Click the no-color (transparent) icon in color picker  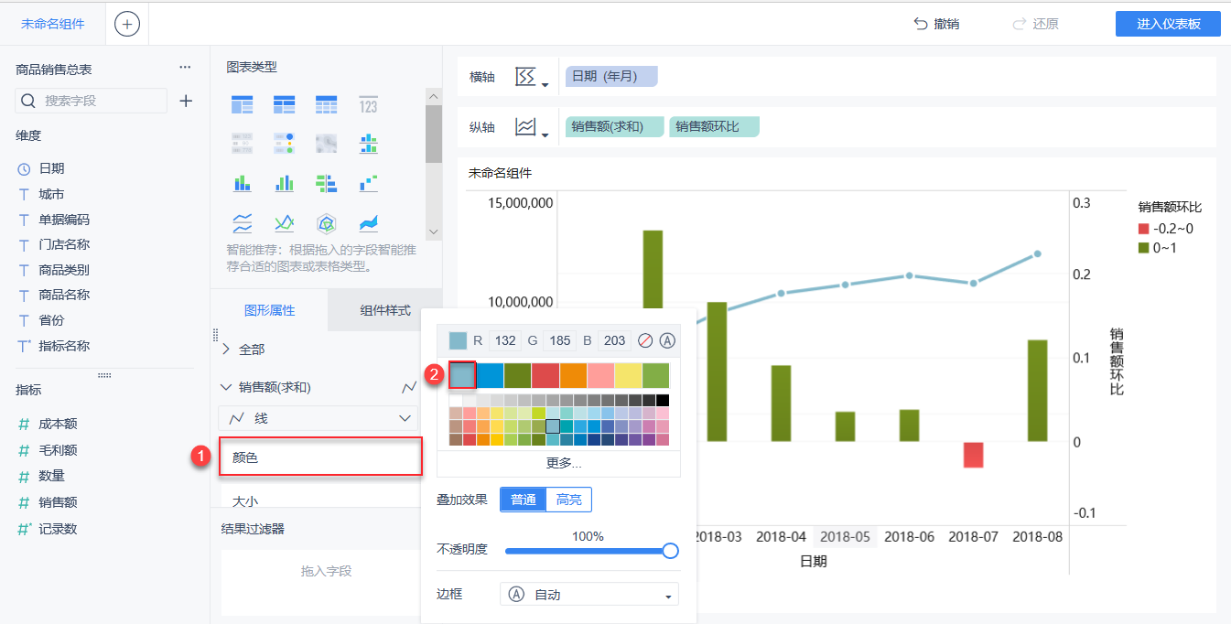pyautogui.click(x=645, y=340)
